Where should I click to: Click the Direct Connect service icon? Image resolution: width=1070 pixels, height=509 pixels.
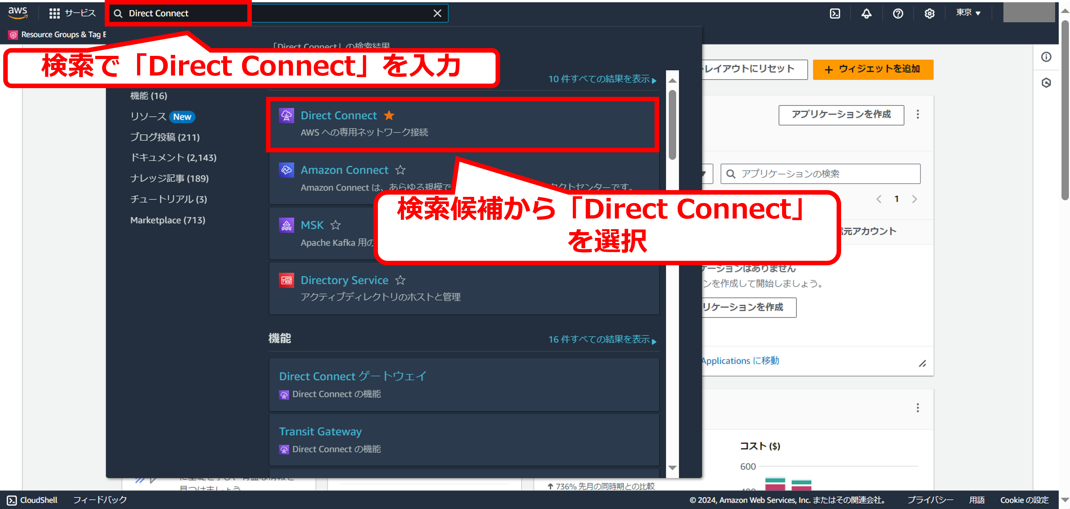(x=286, y=115)
